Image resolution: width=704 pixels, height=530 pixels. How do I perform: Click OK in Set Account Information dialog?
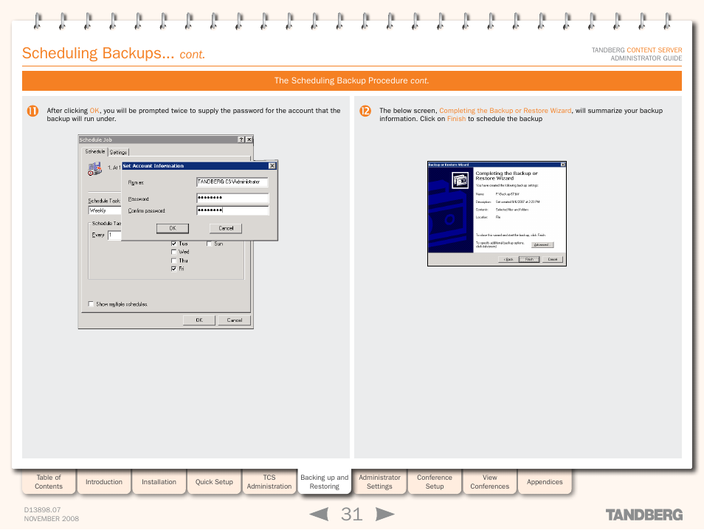173,229
